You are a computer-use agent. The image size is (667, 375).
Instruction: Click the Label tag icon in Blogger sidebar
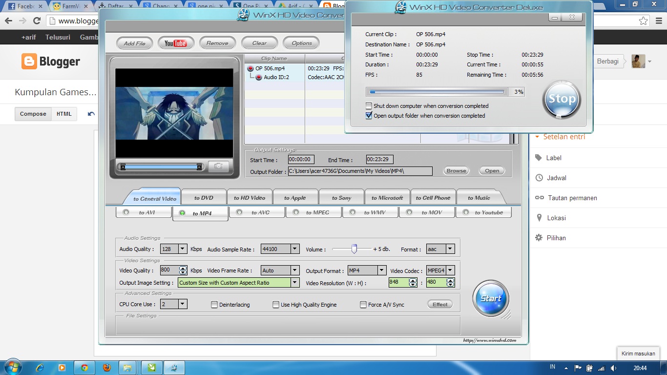coord(539,158)
